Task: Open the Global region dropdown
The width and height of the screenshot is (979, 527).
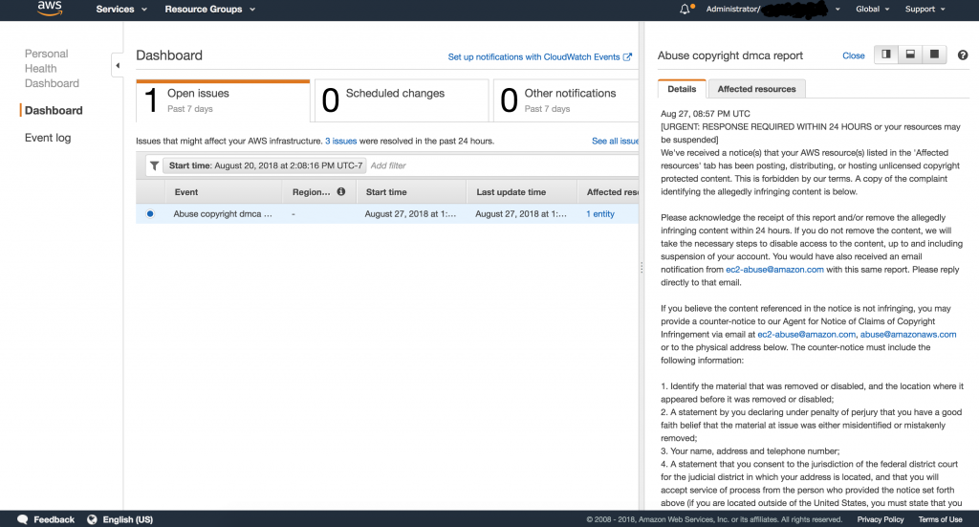Action: click(872, 9)
